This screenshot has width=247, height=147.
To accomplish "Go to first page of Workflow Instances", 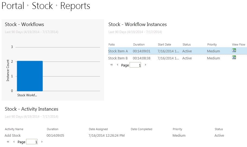I will (111, 65).
